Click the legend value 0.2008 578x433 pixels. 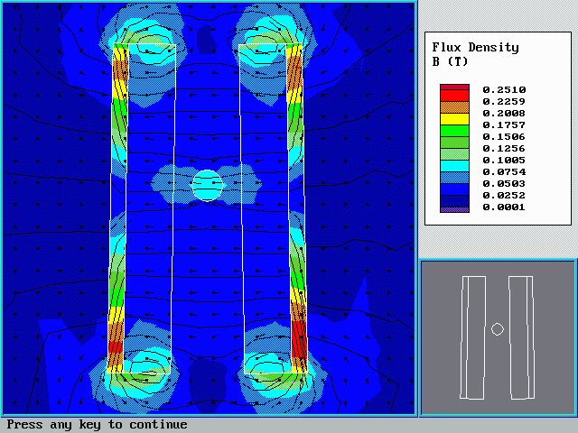click(504, 114)
